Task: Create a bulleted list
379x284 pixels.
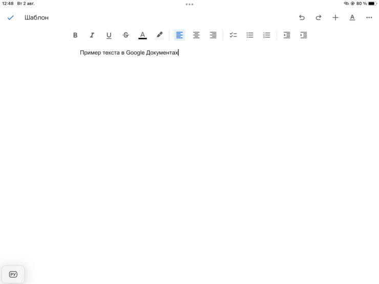Action: point(250,35)
